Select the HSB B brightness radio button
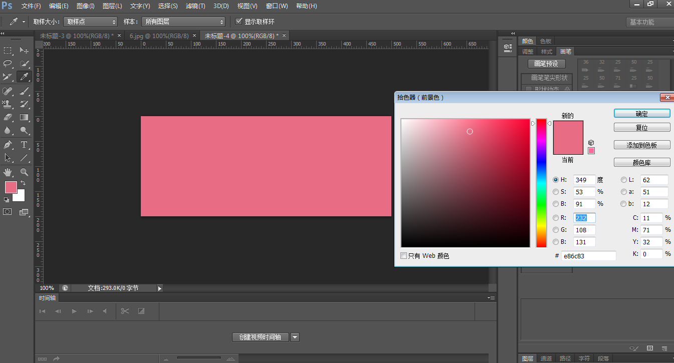This screenshot has height=363, width=674. (556, 204)
